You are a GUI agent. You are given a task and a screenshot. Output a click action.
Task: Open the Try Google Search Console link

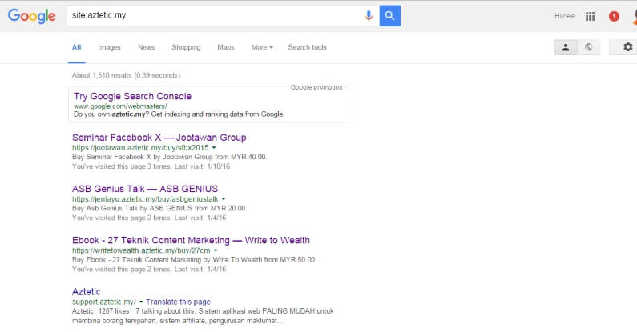click(132, 96)
